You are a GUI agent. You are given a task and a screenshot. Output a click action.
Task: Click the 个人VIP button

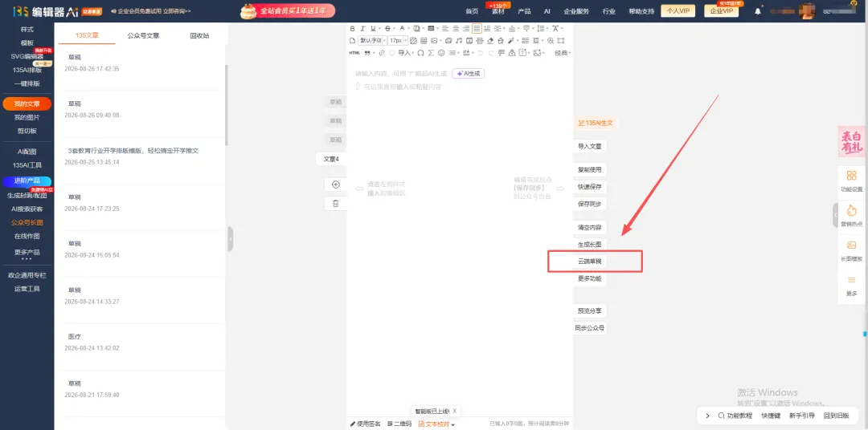[678, 11]
